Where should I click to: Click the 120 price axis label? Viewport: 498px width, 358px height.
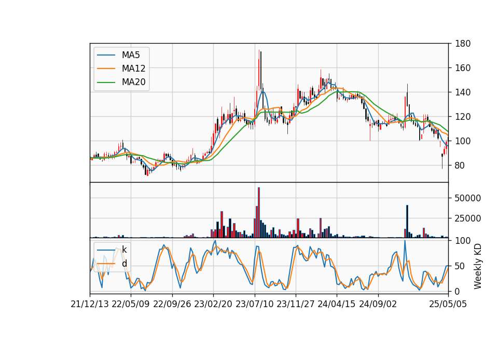pyautogui.click(x=462, y=117)
